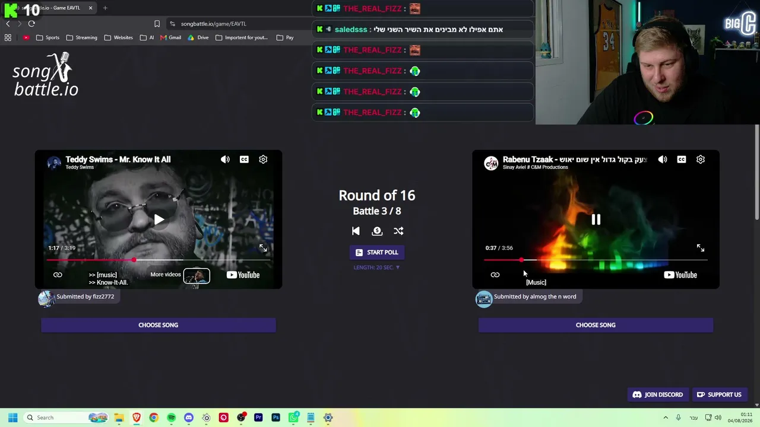Open the Streaming bookmarks folder
Viewport: 760px width, 427px height.
pyautogui.click(x=82, y=37)
